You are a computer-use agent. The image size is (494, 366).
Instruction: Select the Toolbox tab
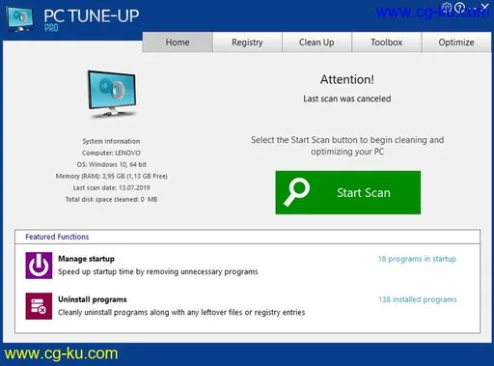pyautogui.click(x=387, y=42)
